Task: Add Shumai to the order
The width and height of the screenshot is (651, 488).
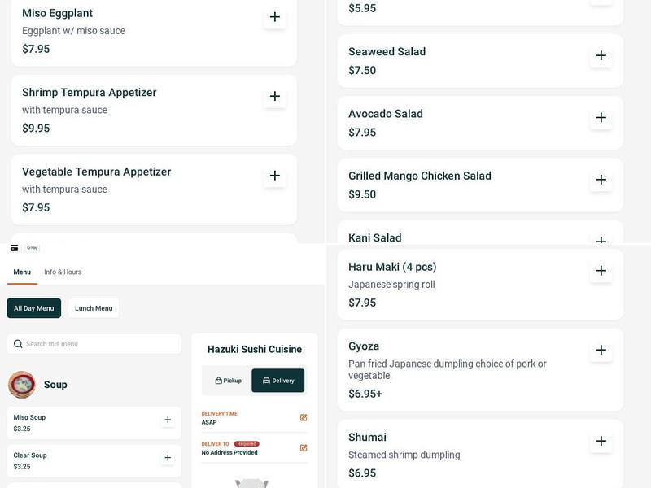Action: [x=601, y=442]
